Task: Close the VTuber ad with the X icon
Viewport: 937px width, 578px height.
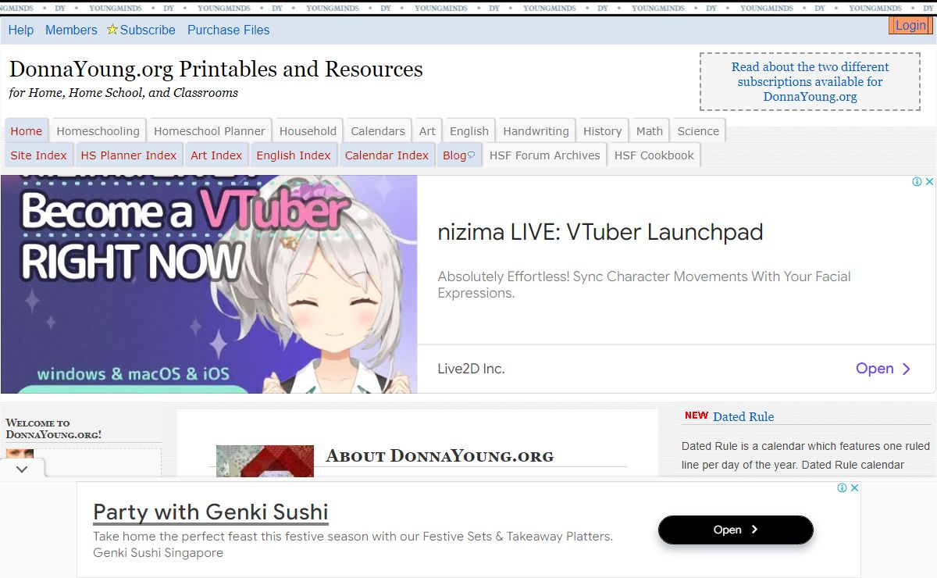Action: point(929,182)
